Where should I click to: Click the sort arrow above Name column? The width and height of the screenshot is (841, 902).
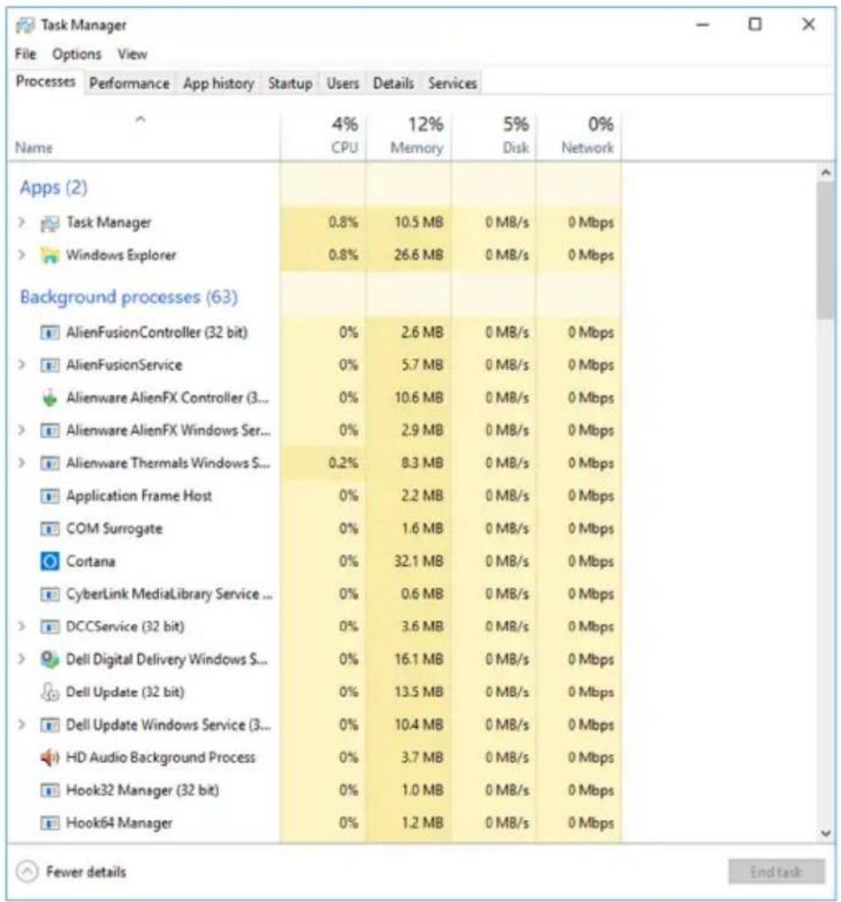coord(140,119)
